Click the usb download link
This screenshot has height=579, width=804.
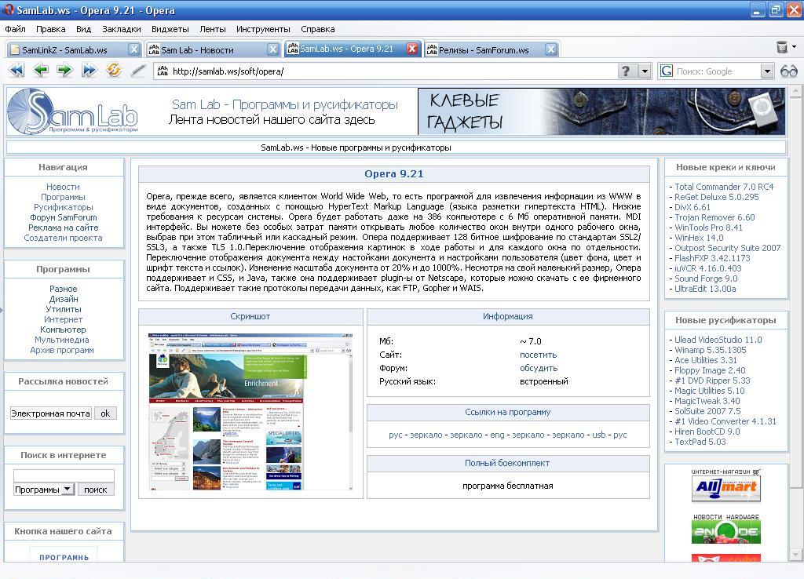(x=599, y=435)
